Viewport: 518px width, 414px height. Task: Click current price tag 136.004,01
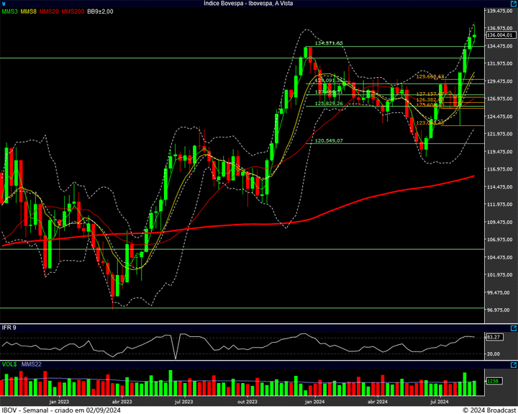tap(499, 35)
